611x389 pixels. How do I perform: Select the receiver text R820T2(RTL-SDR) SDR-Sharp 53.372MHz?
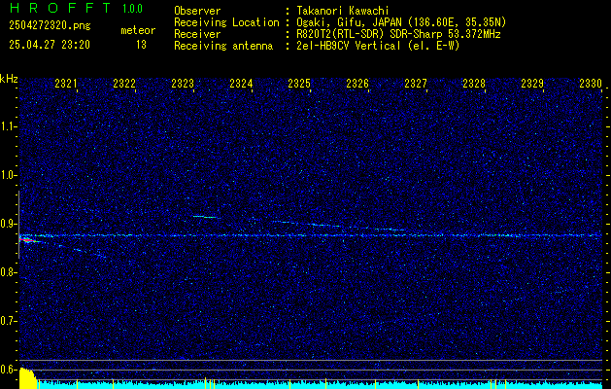click(398, 34)
